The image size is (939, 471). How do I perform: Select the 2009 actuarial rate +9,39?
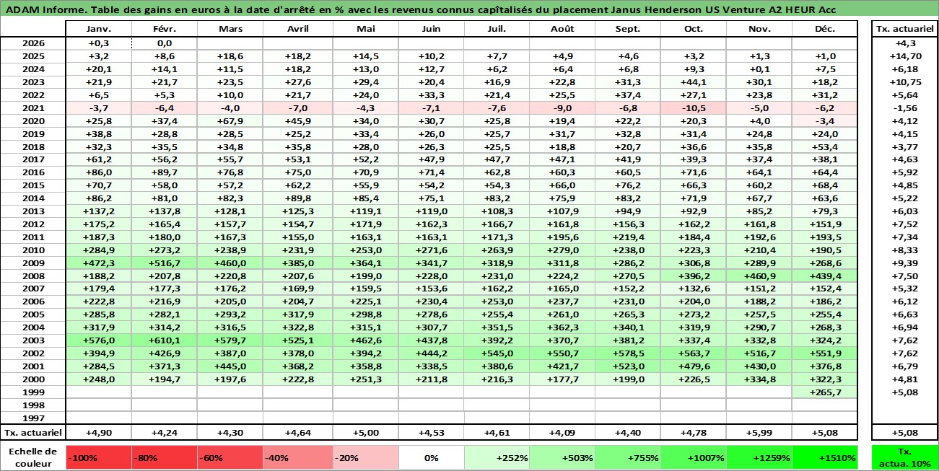(904, 263)
